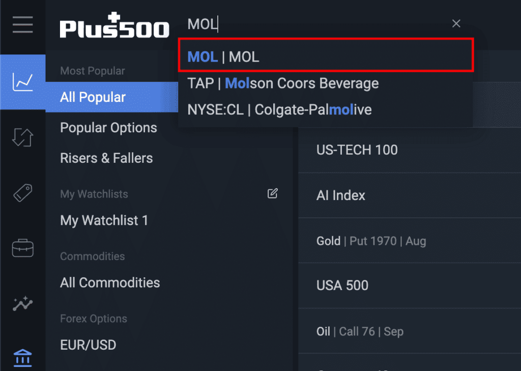Edit My Watchlists with pencil icon
Image resolution: width=521 pixels, height=371 pixels.
[x=273, y=193]
